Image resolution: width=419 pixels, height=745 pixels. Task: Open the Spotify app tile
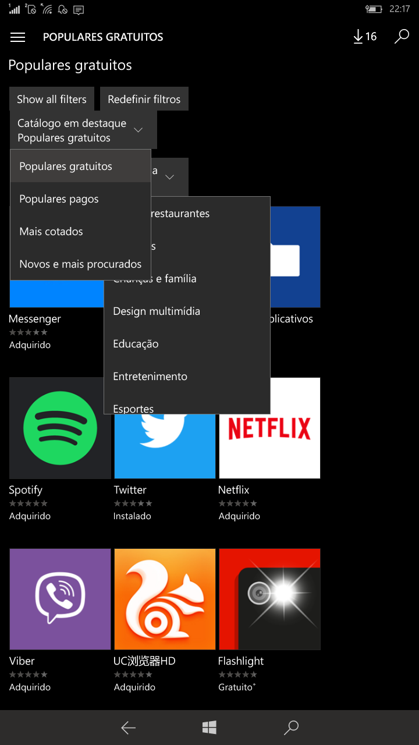[x=60, y=428]
